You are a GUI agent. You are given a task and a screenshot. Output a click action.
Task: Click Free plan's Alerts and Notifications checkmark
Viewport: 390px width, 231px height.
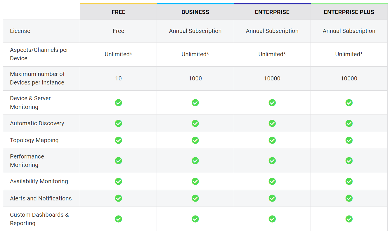[118, 198]
